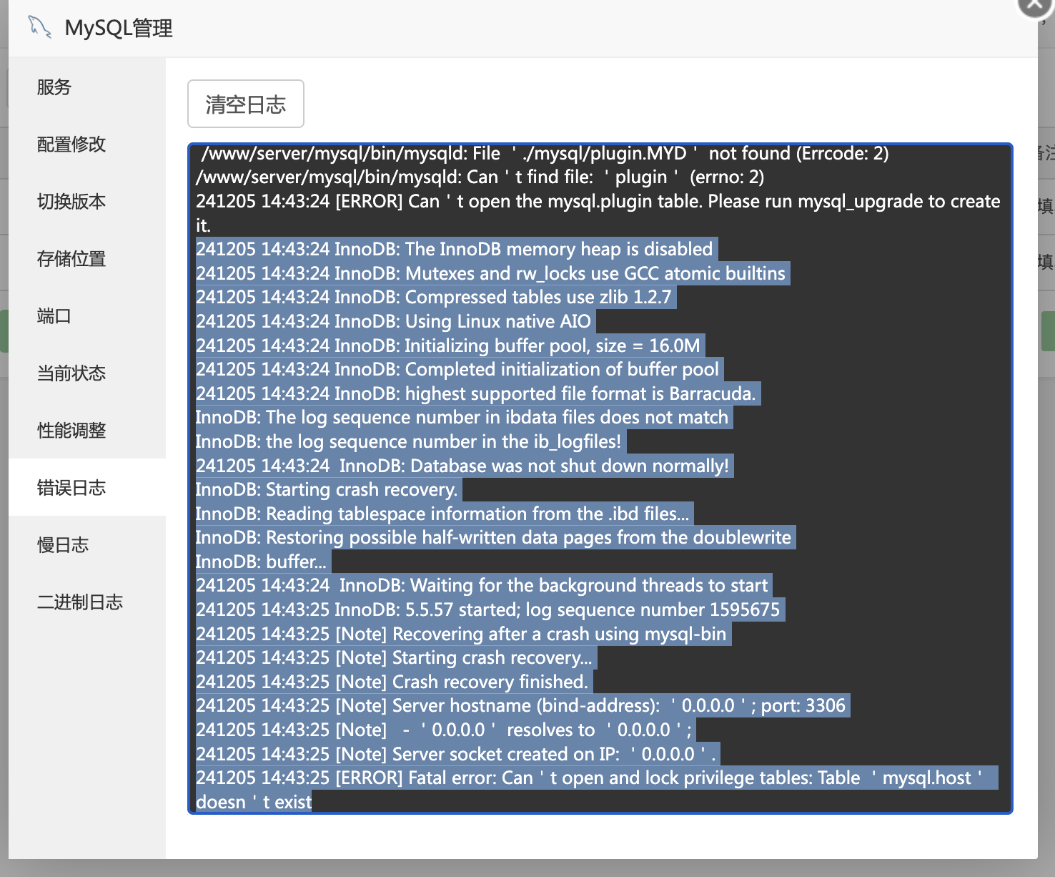
Task: Click 'Compressed tables use zlib 1.2.7' line
Action: tap(434, 297)
